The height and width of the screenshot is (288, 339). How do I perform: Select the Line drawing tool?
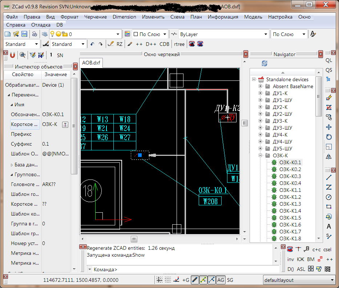(x=329, y=177)
